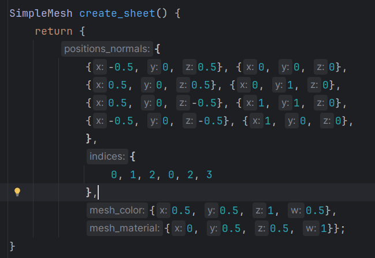Place cursor at first index value 0
This screenshot has width=375, height=258.
click(x=114, y=174)
